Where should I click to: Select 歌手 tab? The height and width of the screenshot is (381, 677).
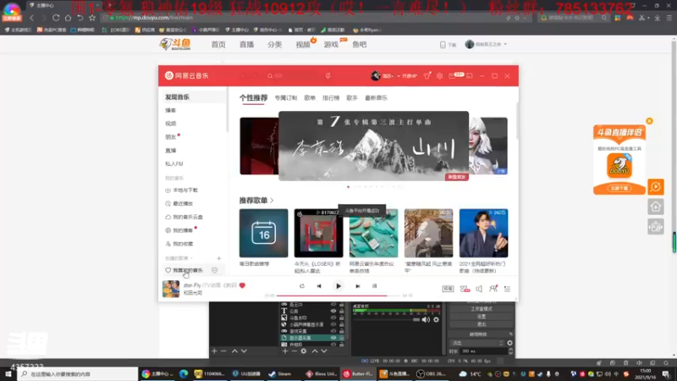[352, 98]
